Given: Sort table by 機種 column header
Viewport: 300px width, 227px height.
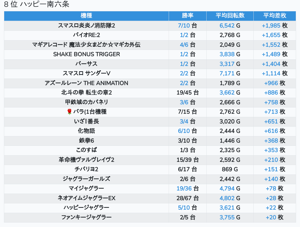Looking at the screenshot, I should [x=86, y=16].
